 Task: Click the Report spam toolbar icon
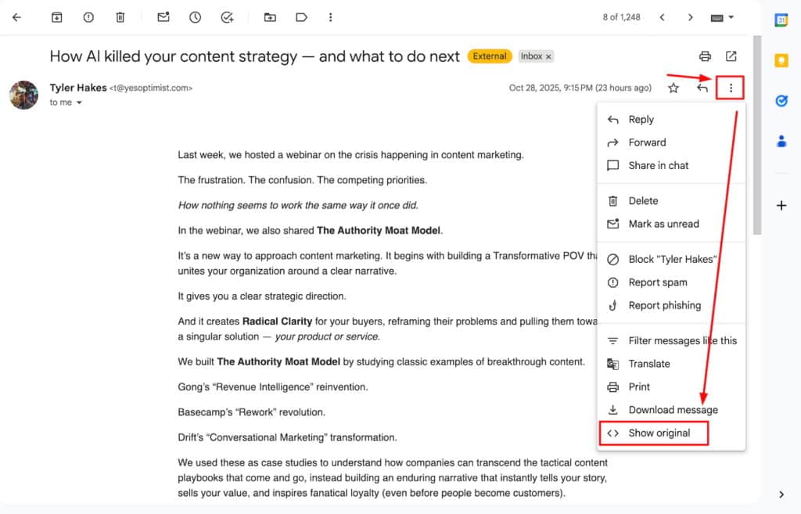(x=88, y=17)
